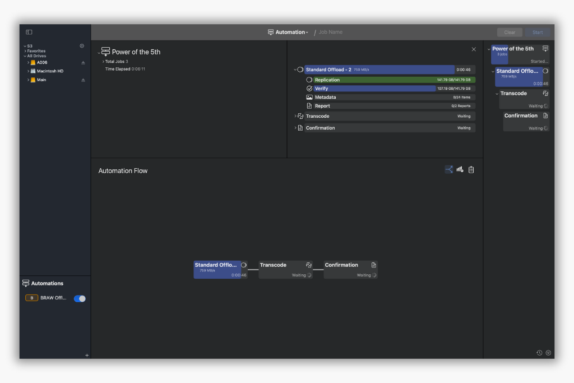This screenshot has width=574, height=383.
Task: Add a new automation with plus
Action: pos(87,355)
